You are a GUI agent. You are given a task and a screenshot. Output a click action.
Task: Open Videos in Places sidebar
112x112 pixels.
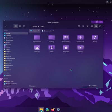click(16, 47)
